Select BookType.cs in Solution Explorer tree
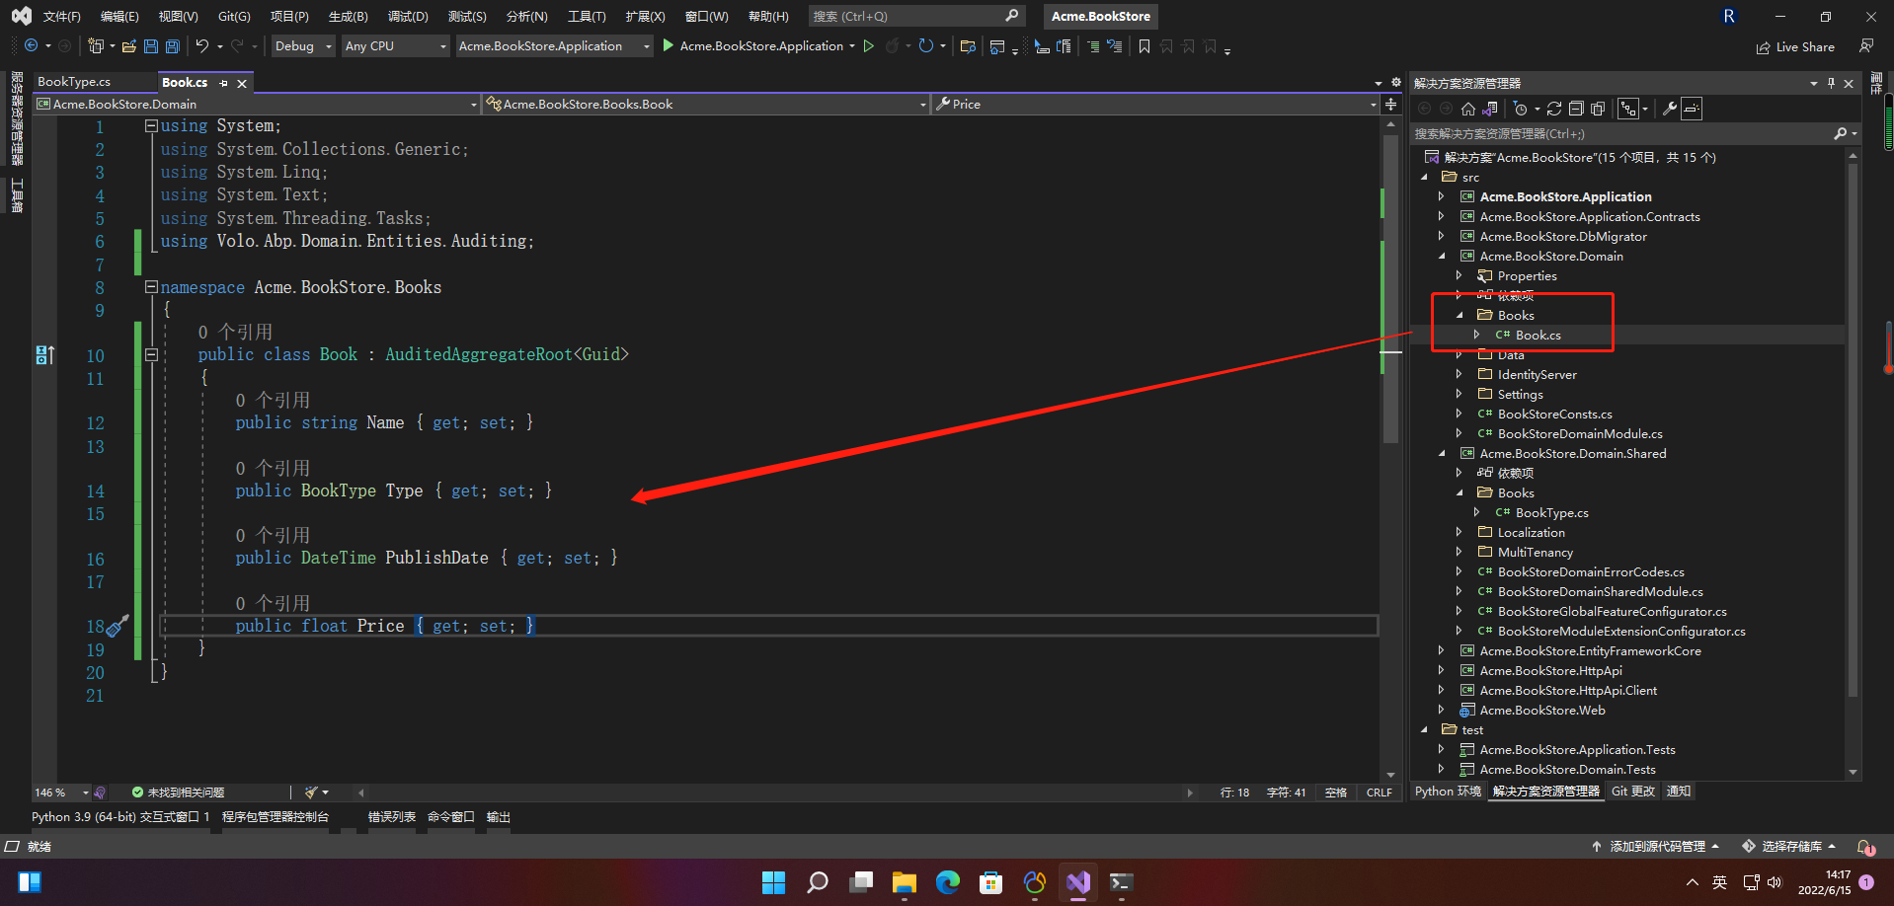 pyautogui.click(x=1551, y=512)
